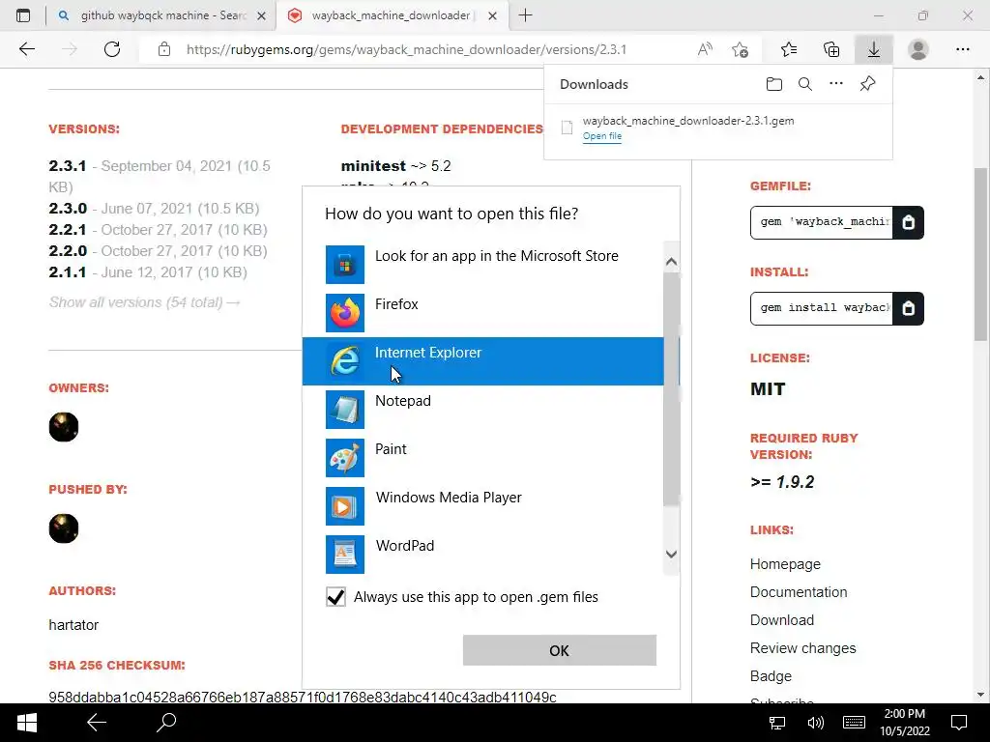The width and height of the screenshot is (990, 742).
Task: Focus the rubygems.org address bar
Action: [406, 49]
